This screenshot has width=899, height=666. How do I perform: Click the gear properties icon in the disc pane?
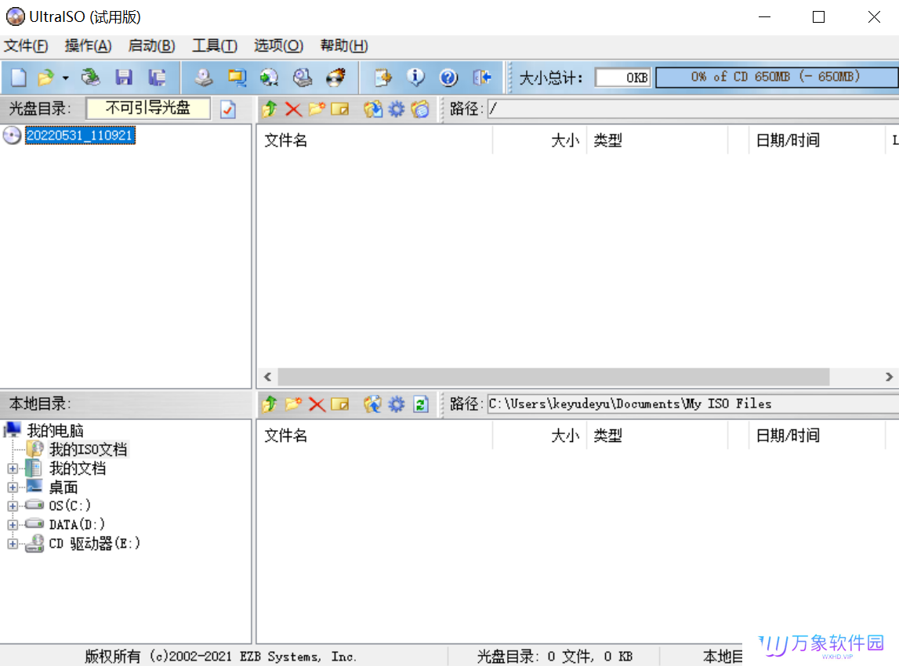396,109
